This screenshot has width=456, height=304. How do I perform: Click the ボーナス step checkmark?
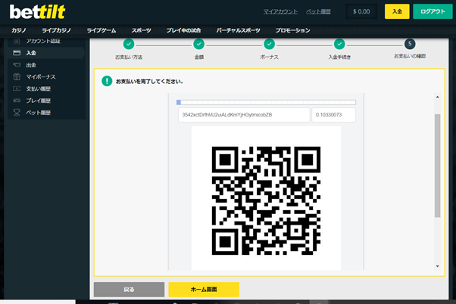click(x=270, y=44)
